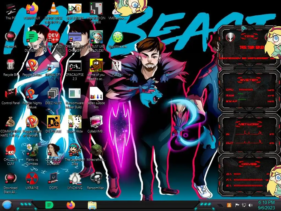The height and width of the screenshot is (211, 281).
Task: Launch The Legend of Zilda
Action: point(75,154)
